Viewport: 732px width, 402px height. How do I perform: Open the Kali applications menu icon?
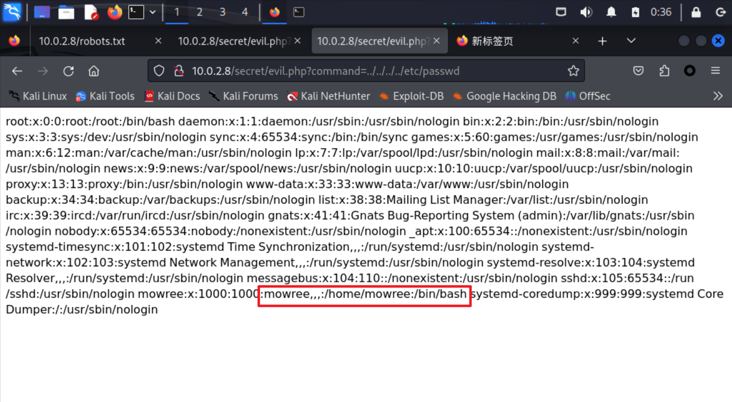tap(12, 12)
